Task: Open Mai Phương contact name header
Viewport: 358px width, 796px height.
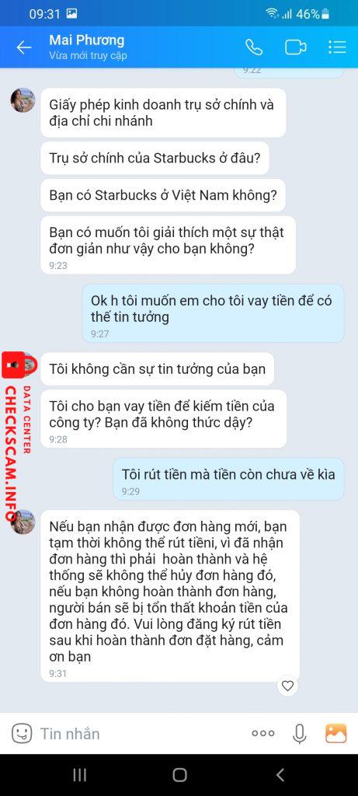Action: [87, 40]
